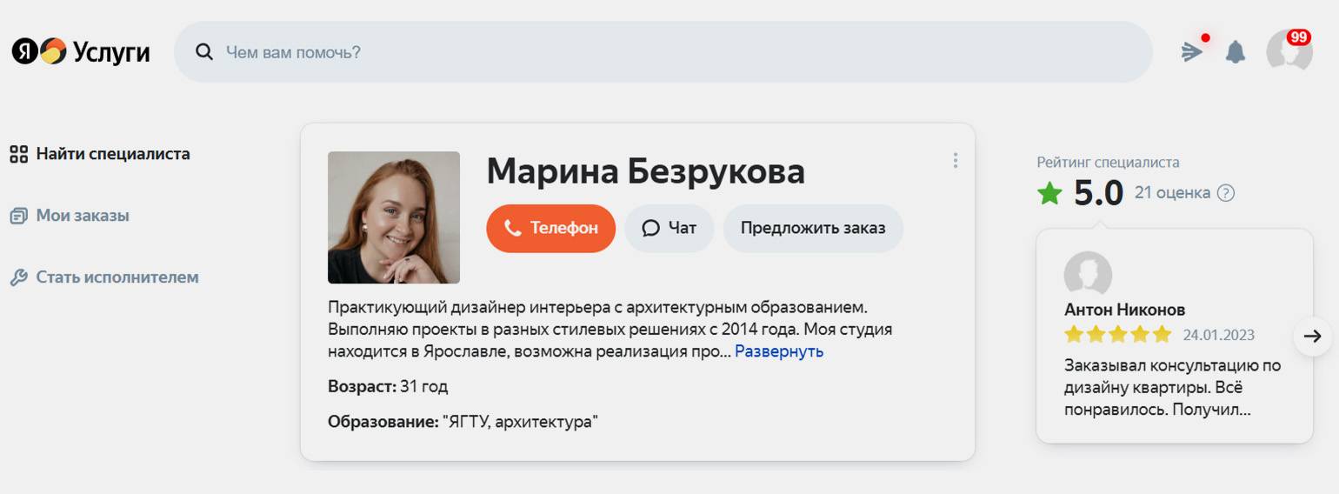Click the green rating star icon
Viewport: 1339px width, 494px height.
pos(1049,193)
